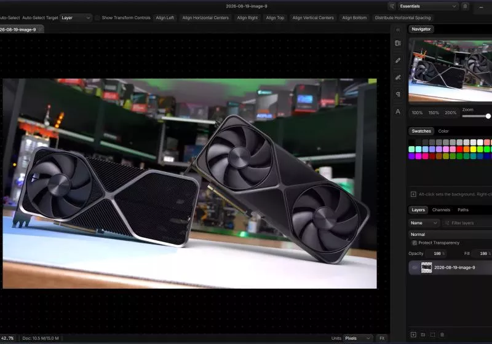Pick the black swatch

click(411, 143)
